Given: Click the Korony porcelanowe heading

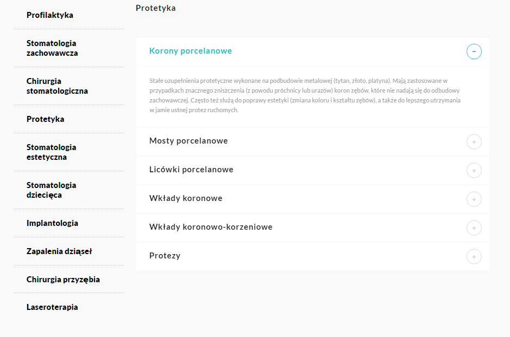Looking at the screenshot, I should [190, 51].
